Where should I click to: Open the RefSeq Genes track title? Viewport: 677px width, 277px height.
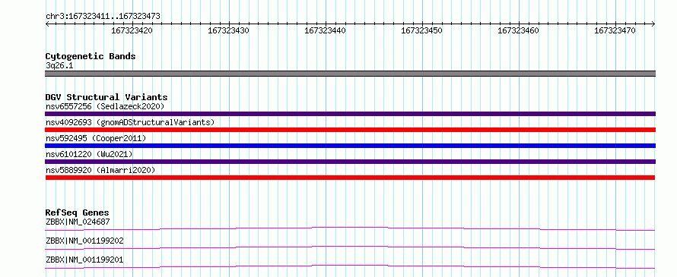[x=77, y=212]
